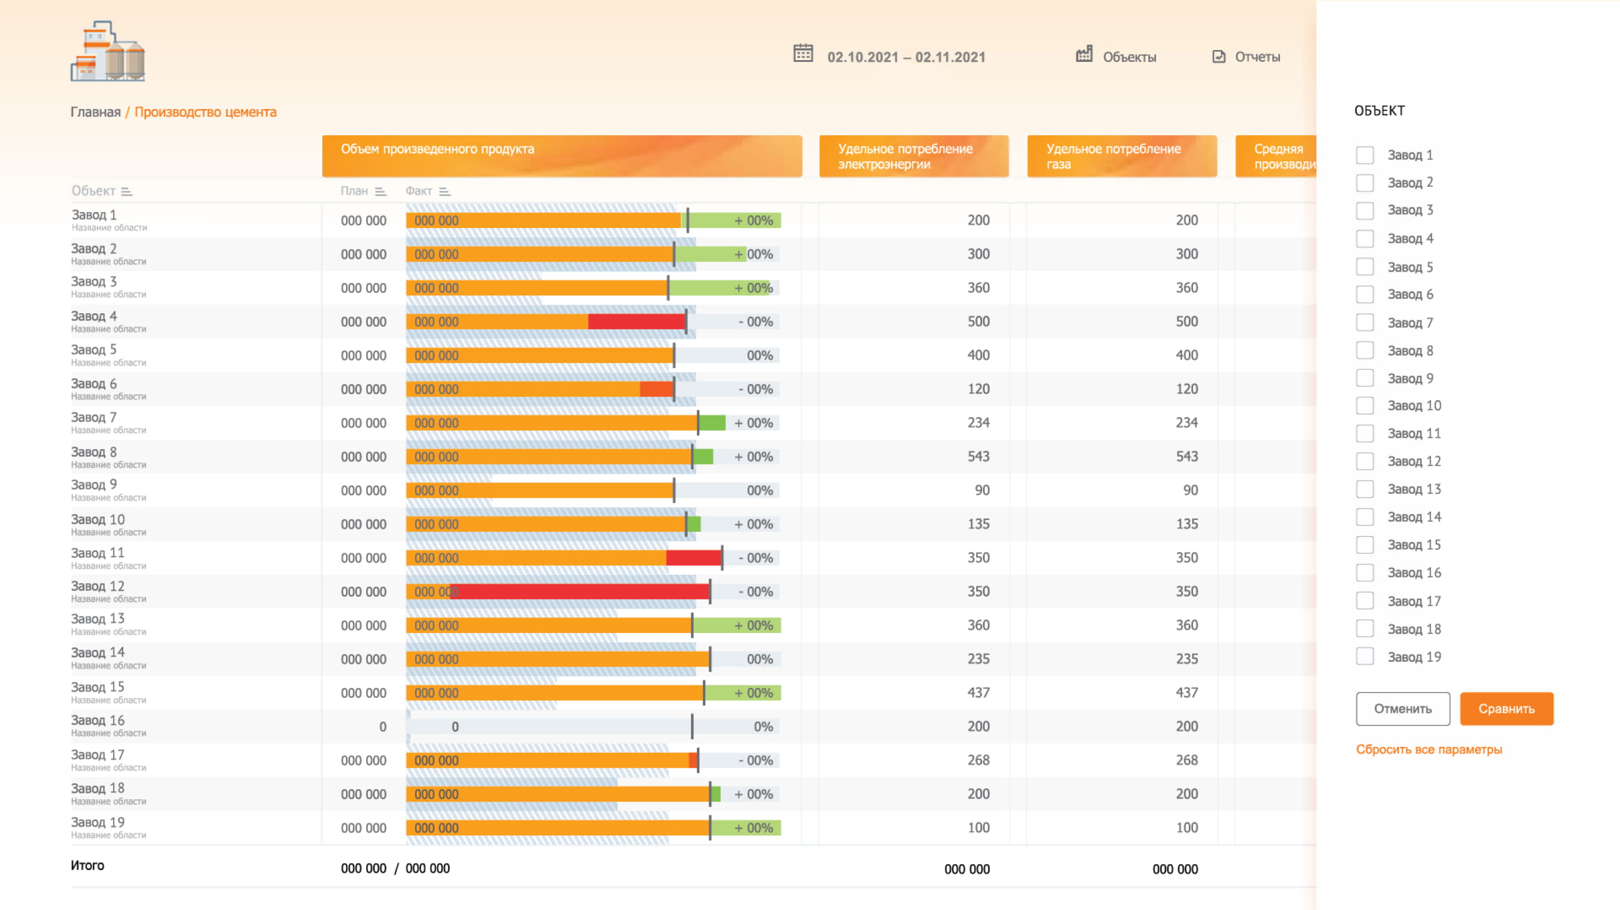Viewport: 1620px width, 910px height.
Task: Enable the Завод 7 checkbox
Action: 1364,323
